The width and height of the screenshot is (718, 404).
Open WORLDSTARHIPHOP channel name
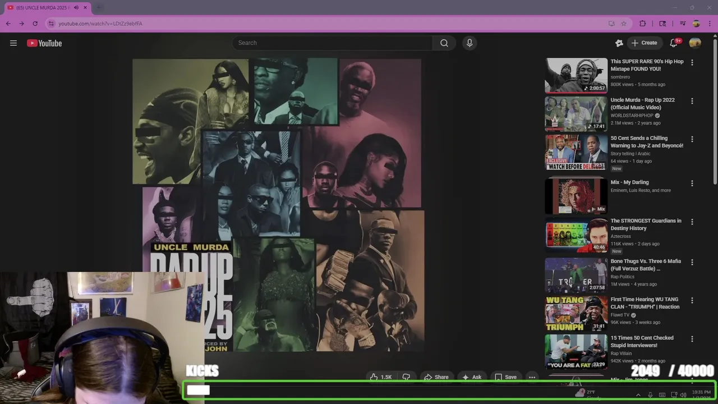point(632,116)
